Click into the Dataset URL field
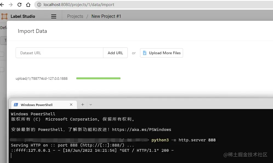This screenshot has height=163, width=273. coord(59,53)
